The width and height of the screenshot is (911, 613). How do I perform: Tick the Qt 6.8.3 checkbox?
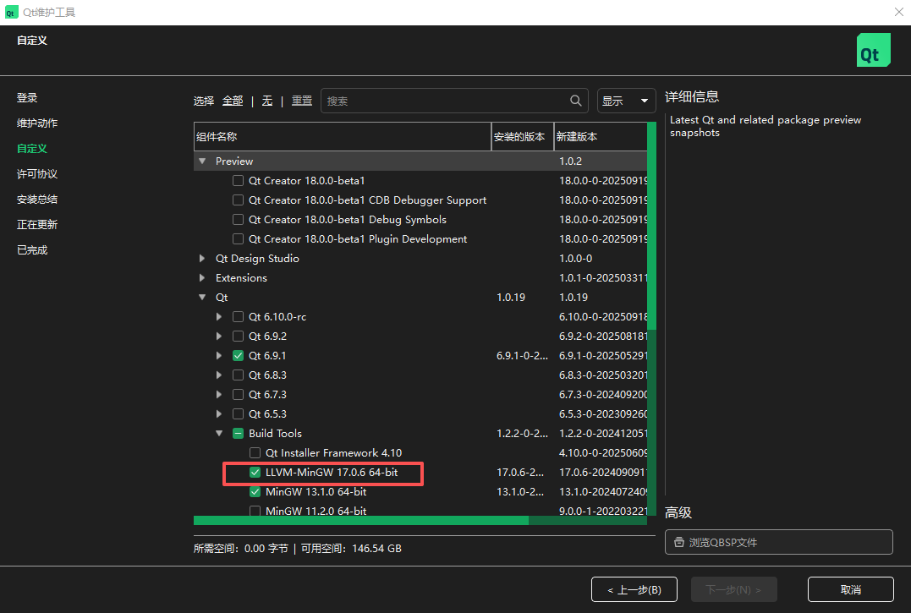click(x=238, y=375)
